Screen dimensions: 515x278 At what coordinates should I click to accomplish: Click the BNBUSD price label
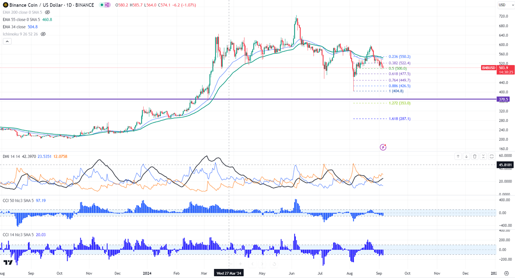click(488, 68)
